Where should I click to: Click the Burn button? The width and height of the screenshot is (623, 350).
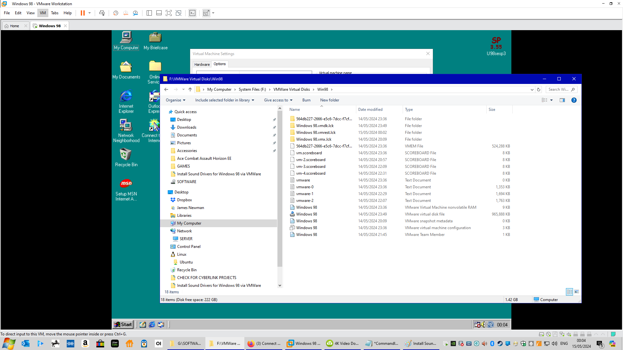click(306, 100)
